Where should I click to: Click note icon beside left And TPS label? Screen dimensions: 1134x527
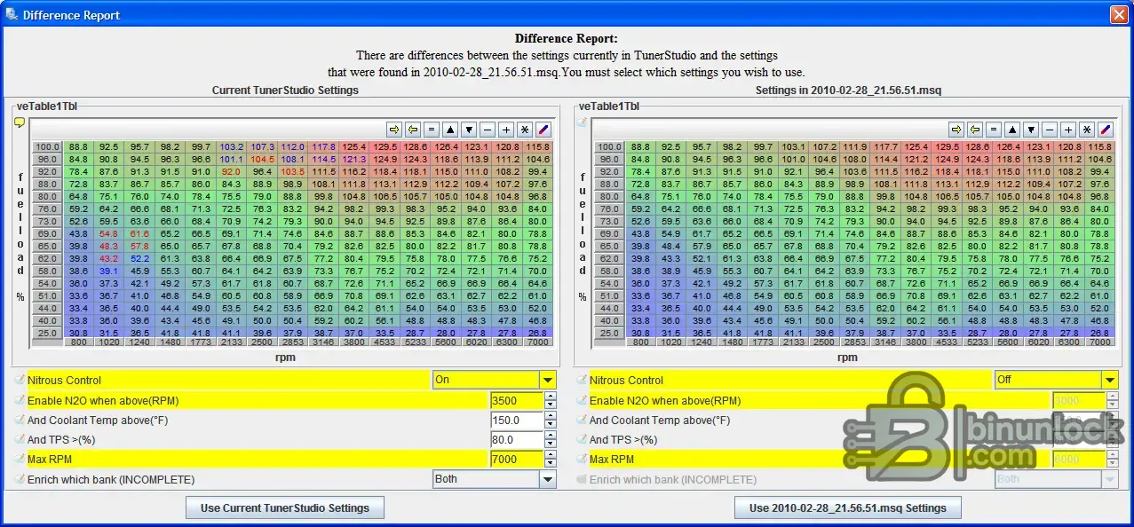[x=20, y=439]
